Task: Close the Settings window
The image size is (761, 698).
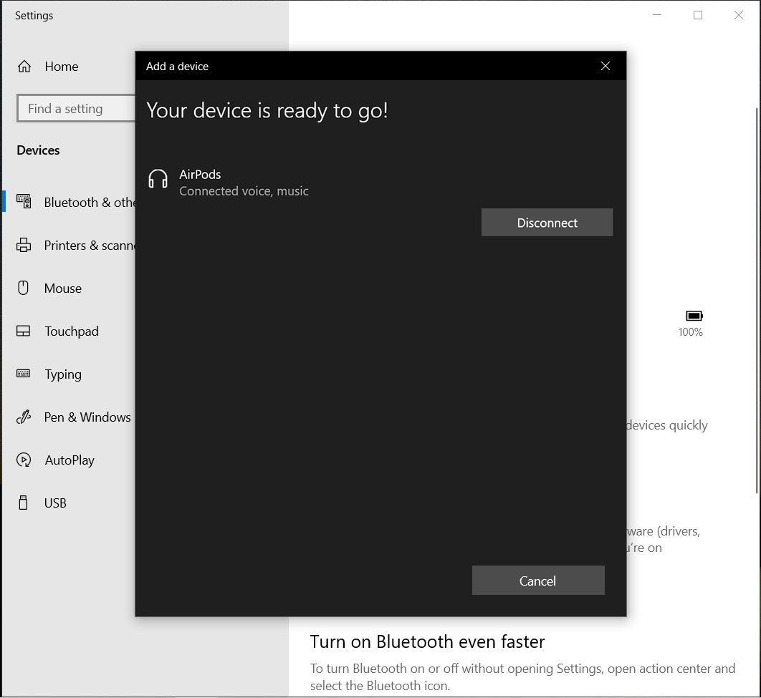Action: coord(739,15)
